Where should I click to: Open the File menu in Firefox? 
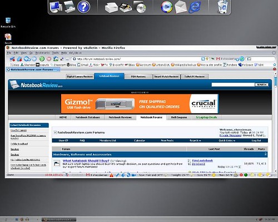[9, 53]
